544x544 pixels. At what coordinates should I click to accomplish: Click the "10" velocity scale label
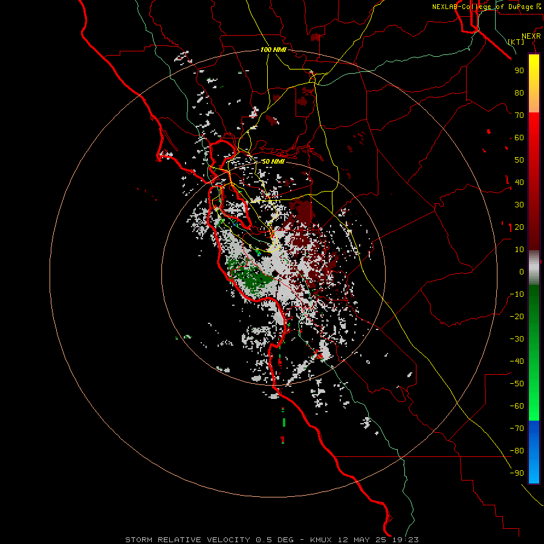click(519, 250)
